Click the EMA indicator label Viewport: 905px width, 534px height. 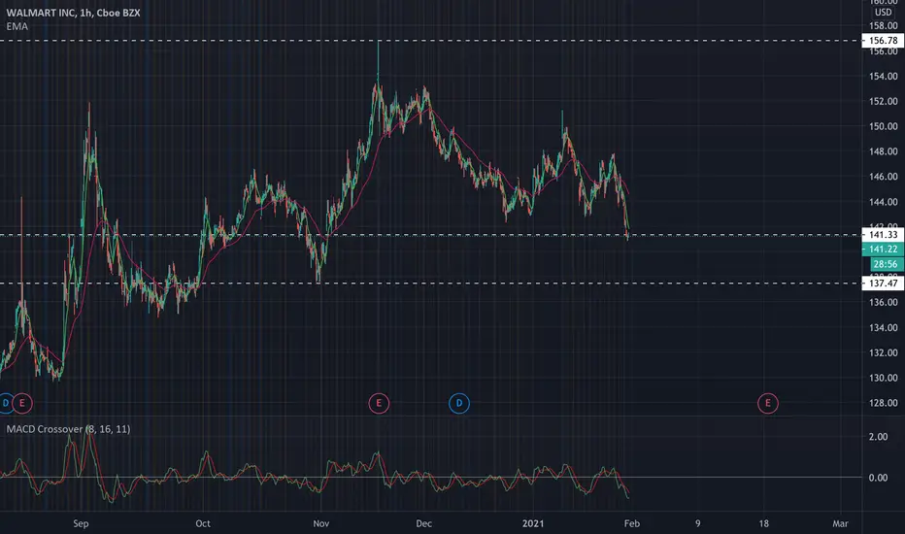click(x=17, y=26)
